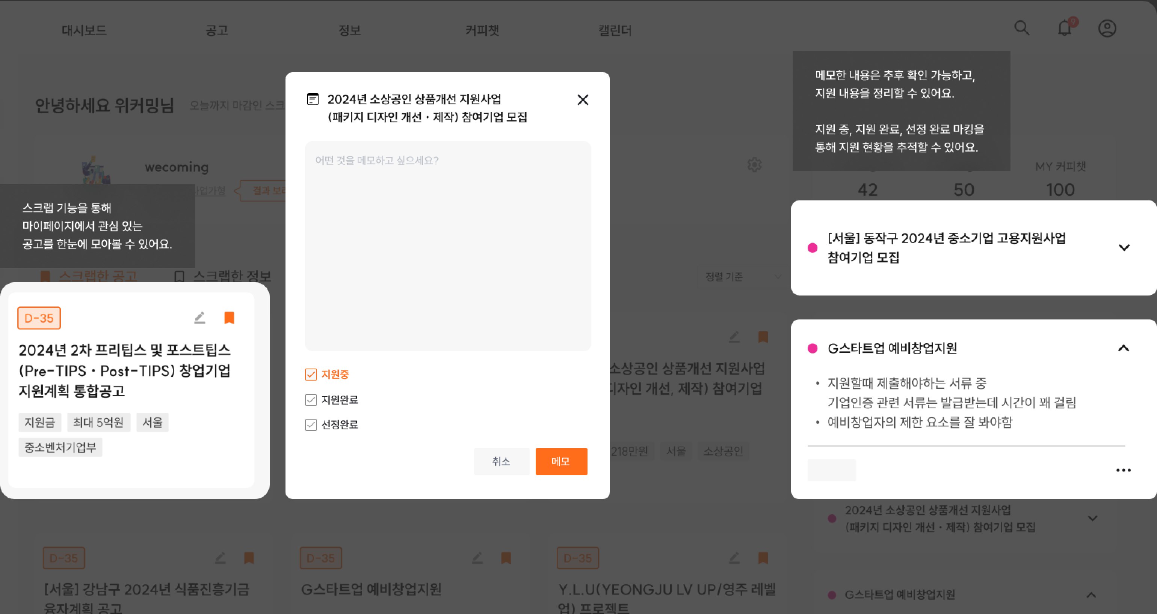
Task: Open the user profile icon
Action: point(1107,29)
